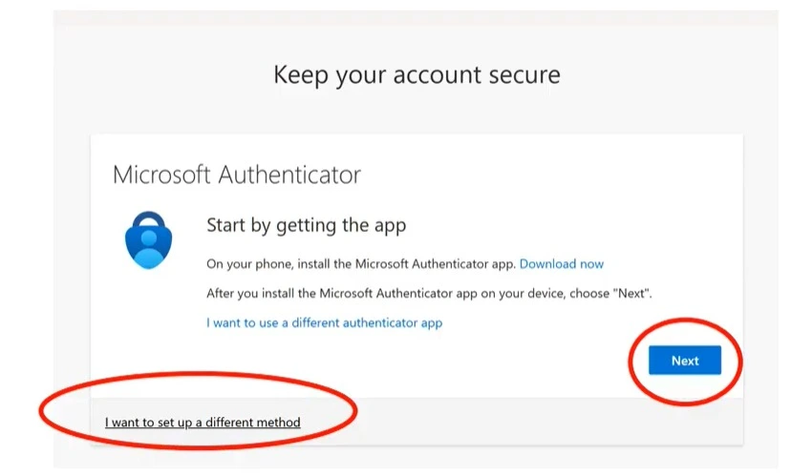This screenshot has height=476, width=791.
Task: Click the word "Next" in quoted instruction text
Action: tap(631, 293)
